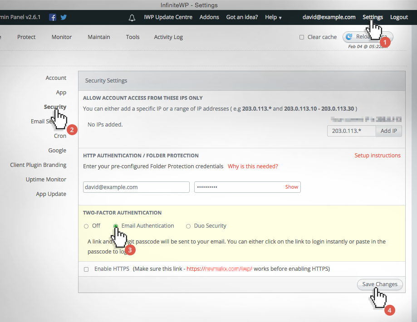Select Duo Security authentication
Image resolution: width=417 pixels, height=322 pixels.
pos(188,226)
